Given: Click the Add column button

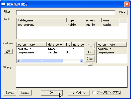Looking at the screenshot, I should pos(90,46).
